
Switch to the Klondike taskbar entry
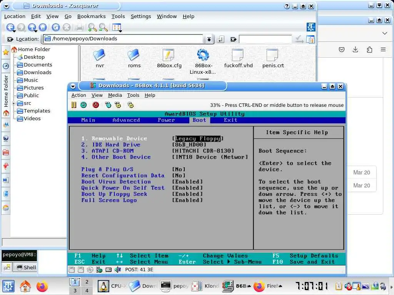coord(205,286)
